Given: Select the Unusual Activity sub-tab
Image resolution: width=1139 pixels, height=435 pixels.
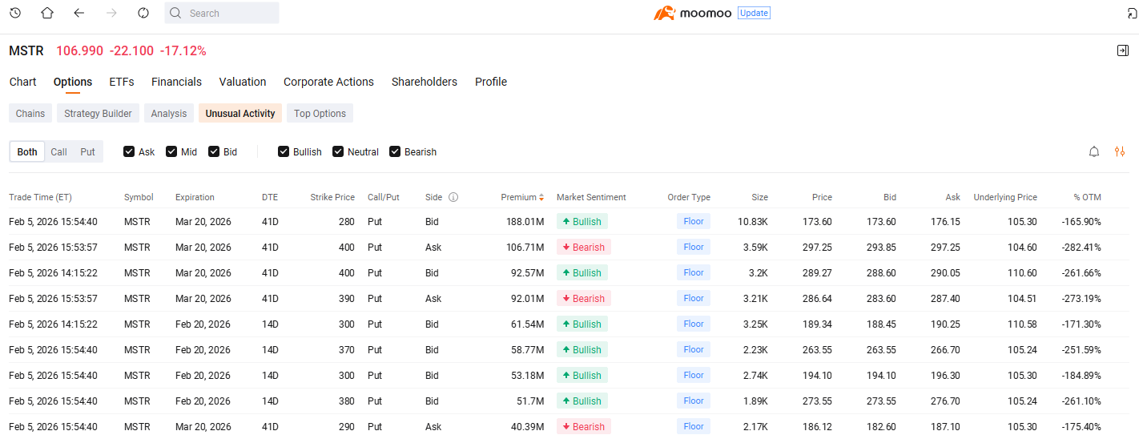Looking at the screenshot, I should pos(240,113).
